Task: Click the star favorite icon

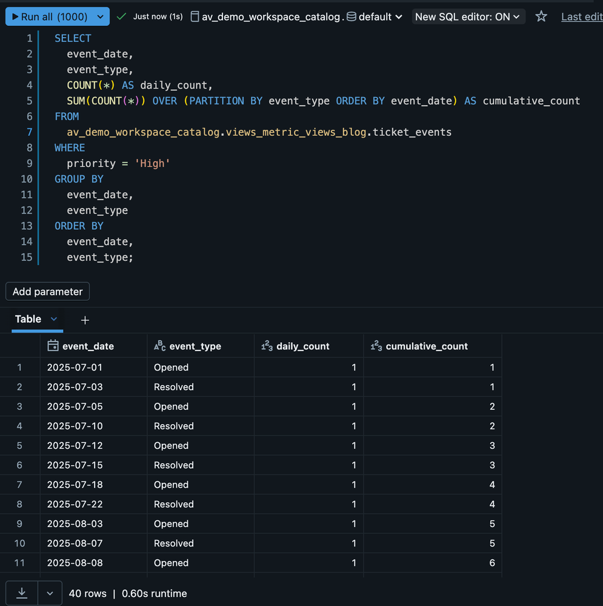Action: click(x=541, y=17)
